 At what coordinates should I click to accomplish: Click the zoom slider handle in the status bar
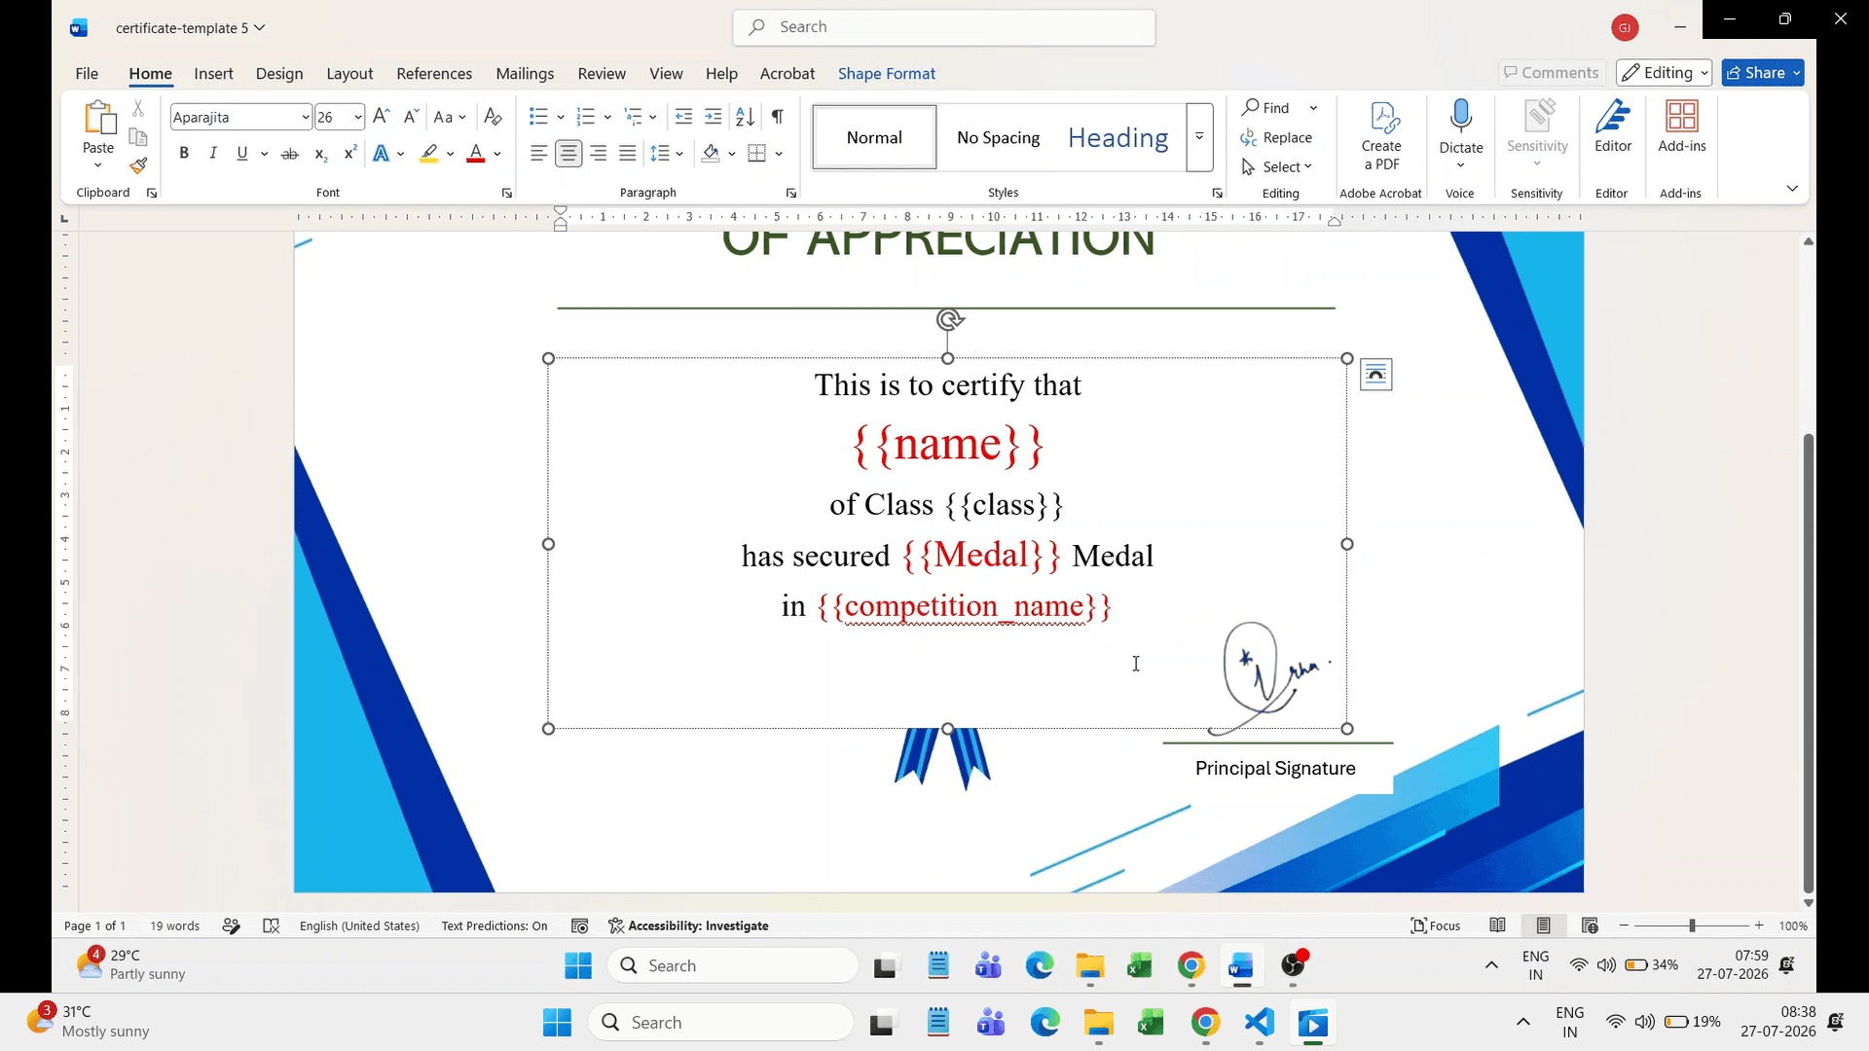click(x=1692, y=925)
